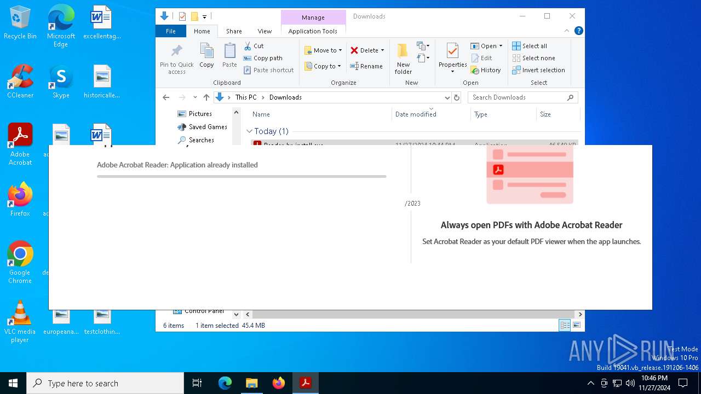Image resolution: width=701 pixels, height=394 pixels.
Task: Click Pin to Quick access in ribbon
Action: tap(176, 59)
